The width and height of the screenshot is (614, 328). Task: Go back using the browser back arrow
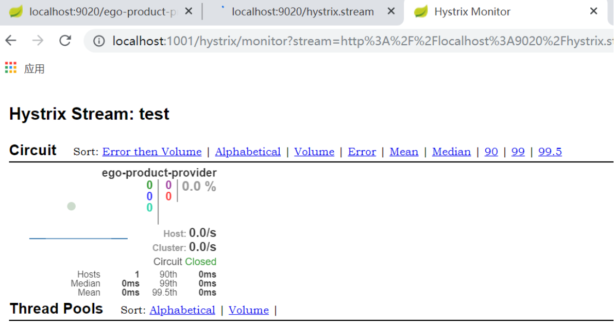(x=11, y=40)
